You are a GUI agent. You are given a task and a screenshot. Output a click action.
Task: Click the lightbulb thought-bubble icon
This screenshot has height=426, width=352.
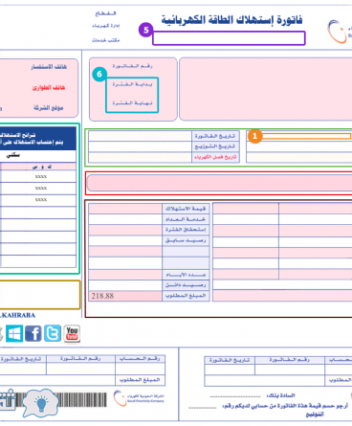pos(40,403)
